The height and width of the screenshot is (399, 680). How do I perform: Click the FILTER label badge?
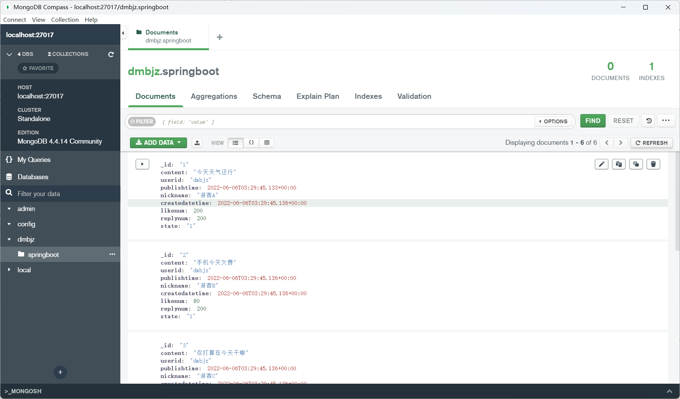pos(142,121)
